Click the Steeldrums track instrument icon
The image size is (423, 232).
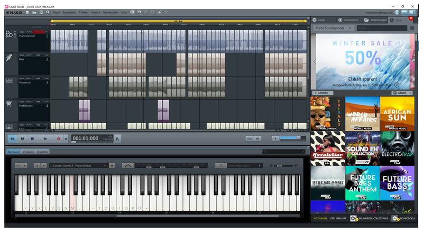(x=9, y=104)
